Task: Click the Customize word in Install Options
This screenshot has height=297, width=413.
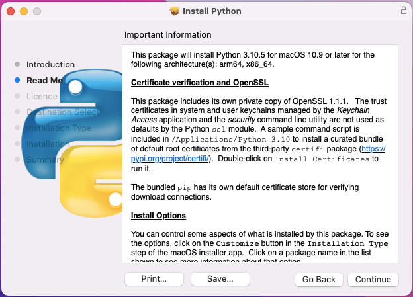Action: pos(238,243)
